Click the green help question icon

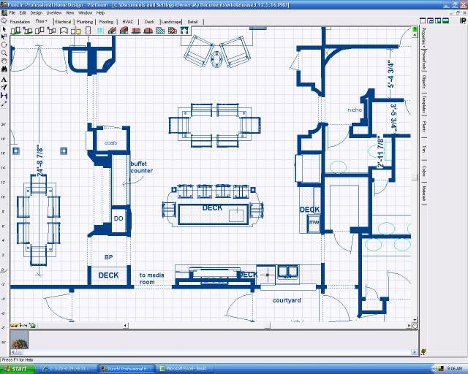(x=415, y=29)
